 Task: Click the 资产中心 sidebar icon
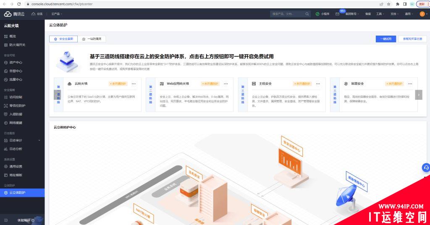tap(6, 62)
